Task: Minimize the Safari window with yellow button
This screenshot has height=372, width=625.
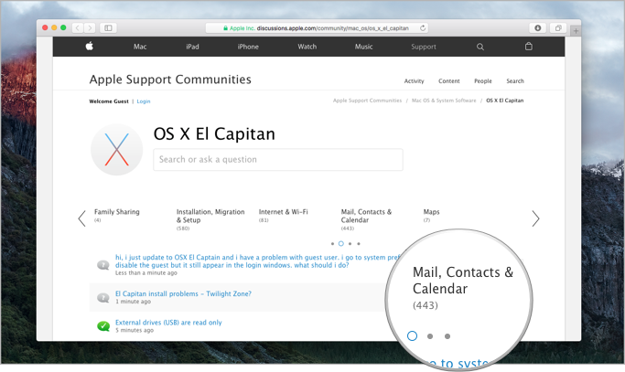Action: point(54,27)
